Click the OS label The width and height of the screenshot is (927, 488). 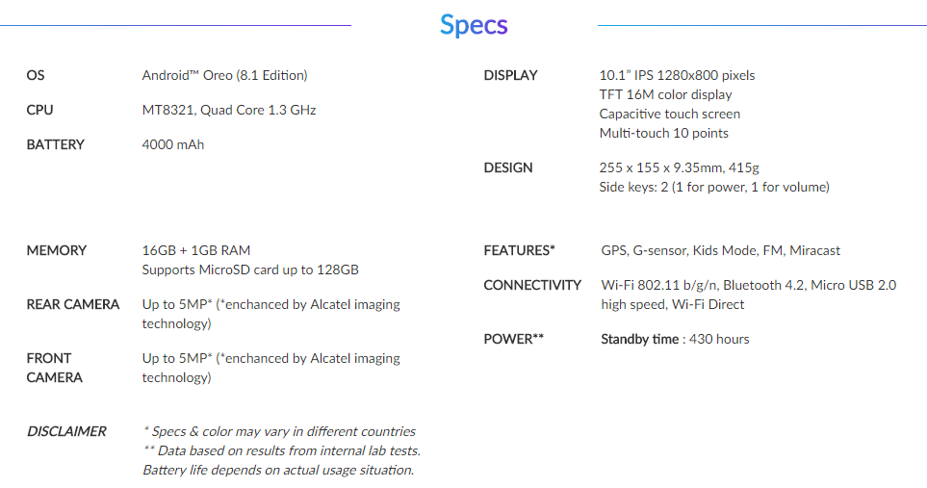[x=36, y=75]
